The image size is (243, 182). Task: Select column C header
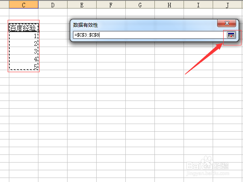tap(23, 5)
